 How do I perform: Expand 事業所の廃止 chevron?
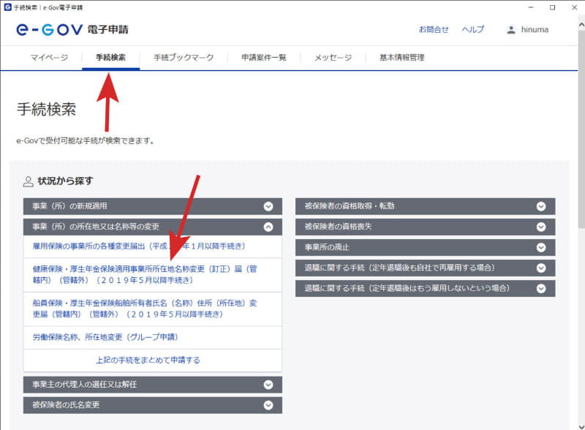[x=541, y=247]
